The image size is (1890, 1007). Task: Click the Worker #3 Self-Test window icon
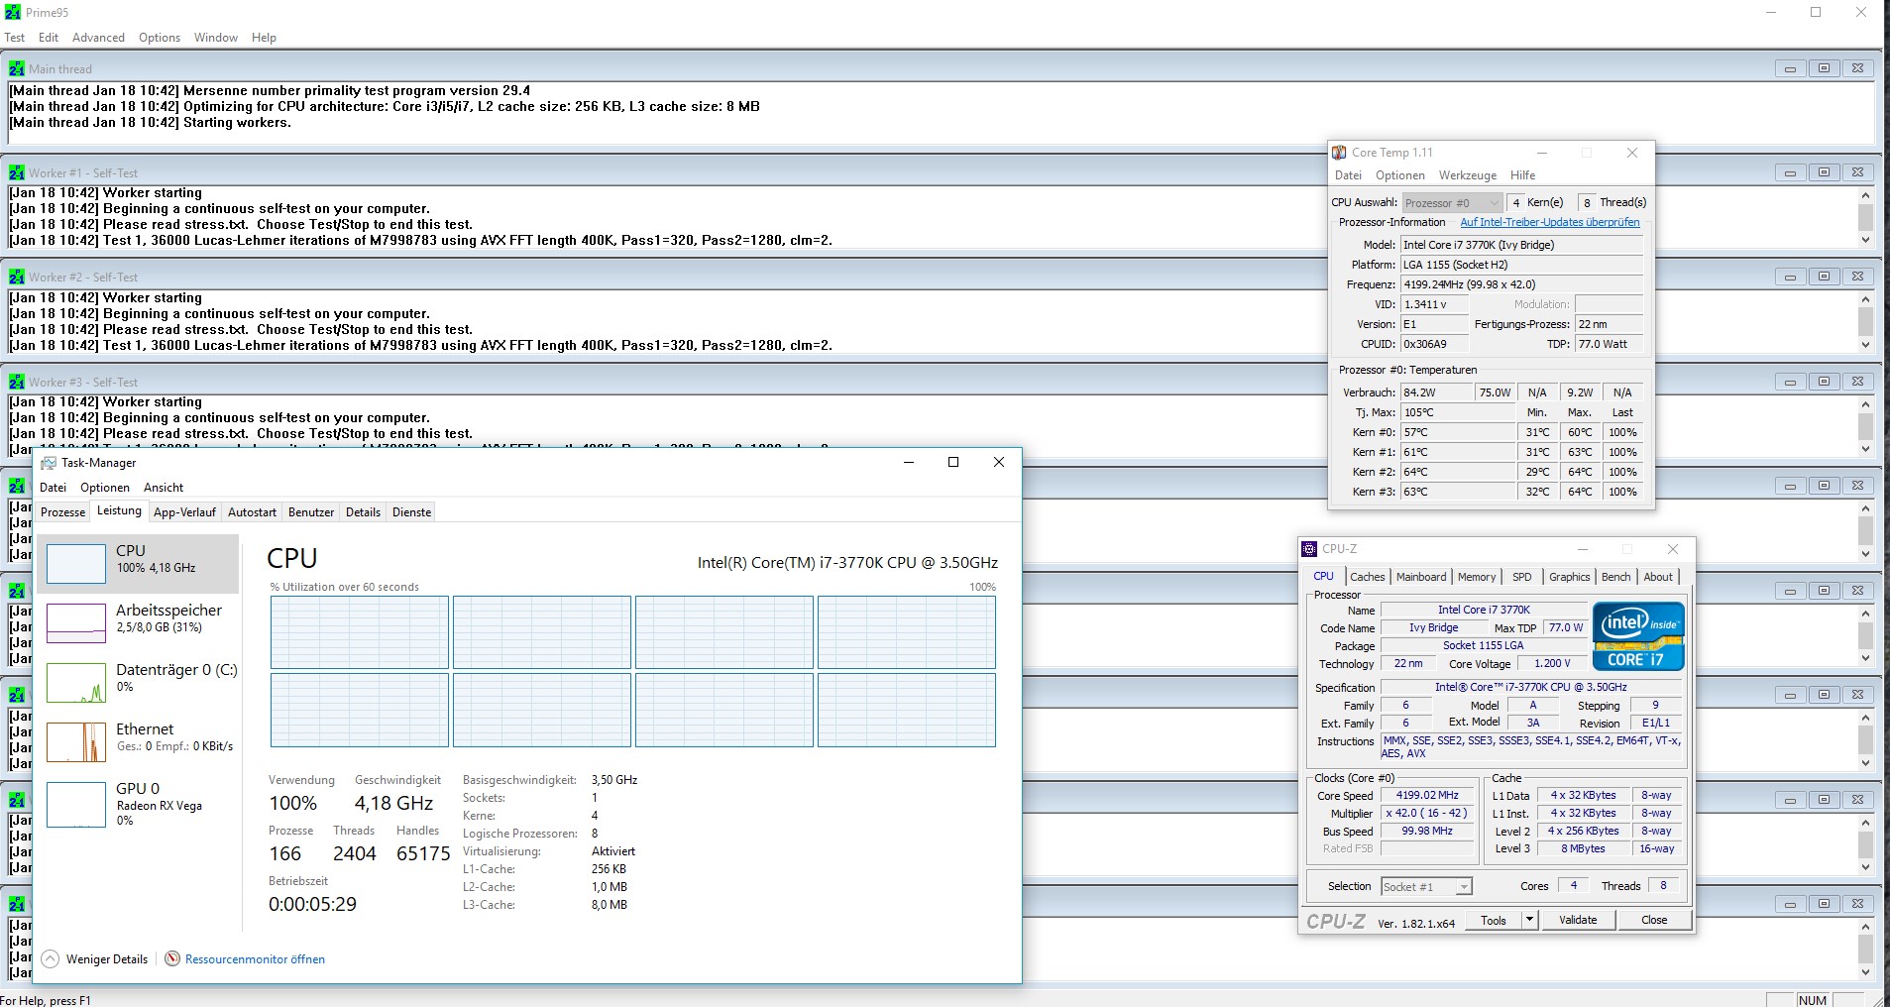(17, 382)
